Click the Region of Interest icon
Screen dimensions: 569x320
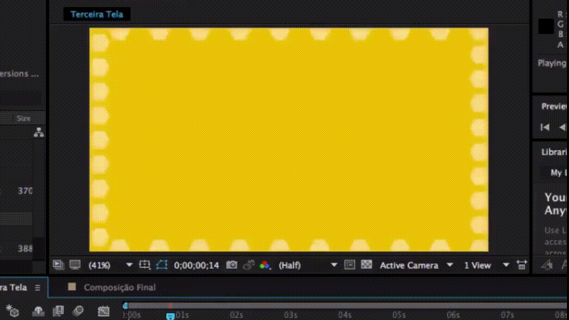pos(144,265)
